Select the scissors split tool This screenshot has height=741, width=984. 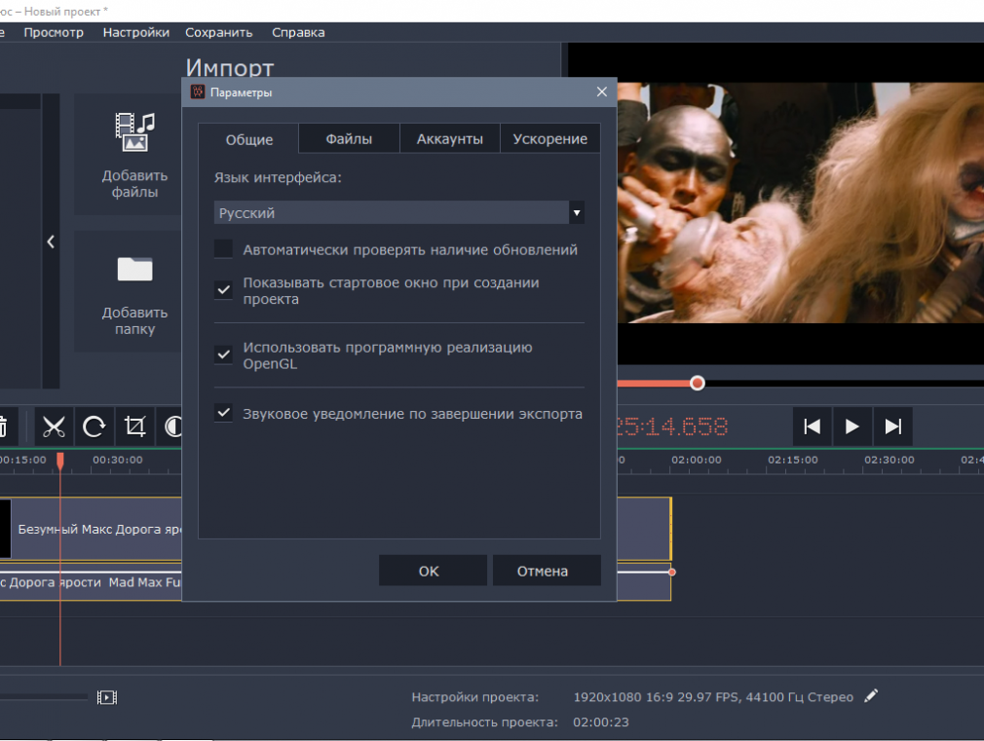pos(54,427)
